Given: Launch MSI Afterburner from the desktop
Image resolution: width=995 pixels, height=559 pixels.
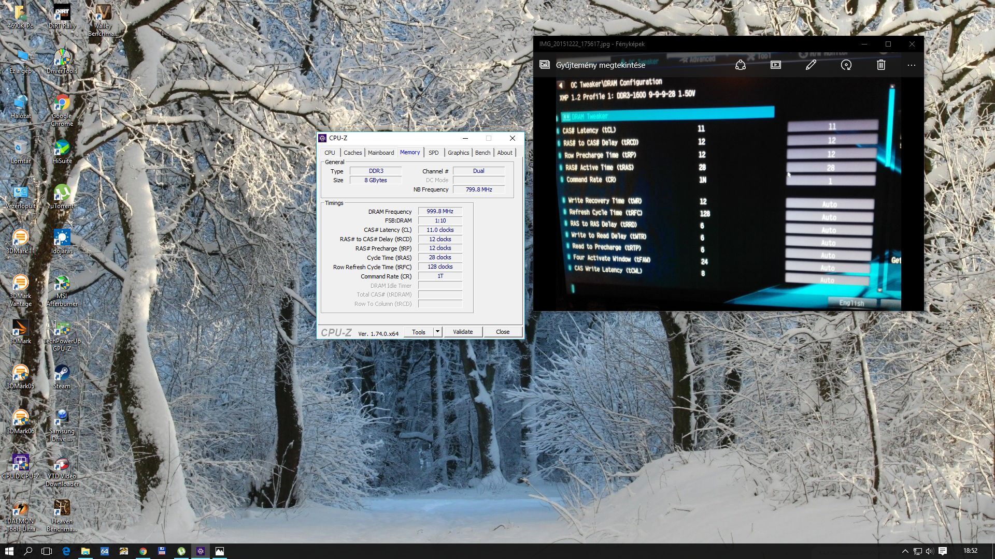Looking at the screenshot, I should point(62,290).
